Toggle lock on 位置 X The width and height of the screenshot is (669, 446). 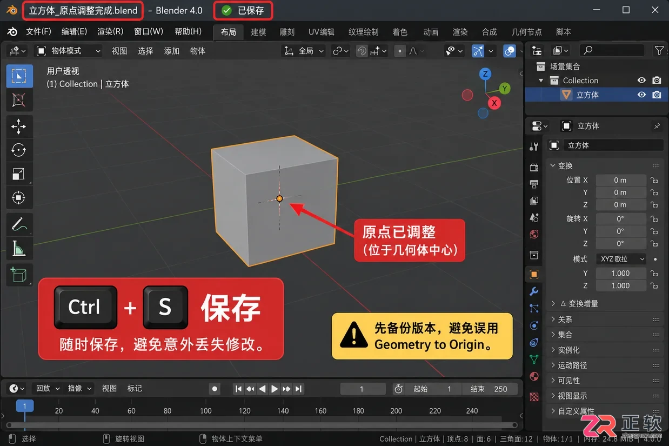654,180
